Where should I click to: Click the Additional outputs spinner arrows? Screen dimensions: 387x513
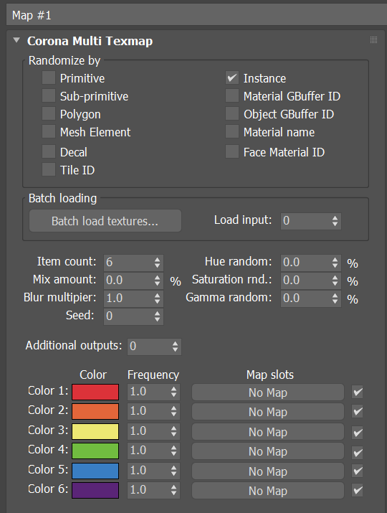(175, 347)
